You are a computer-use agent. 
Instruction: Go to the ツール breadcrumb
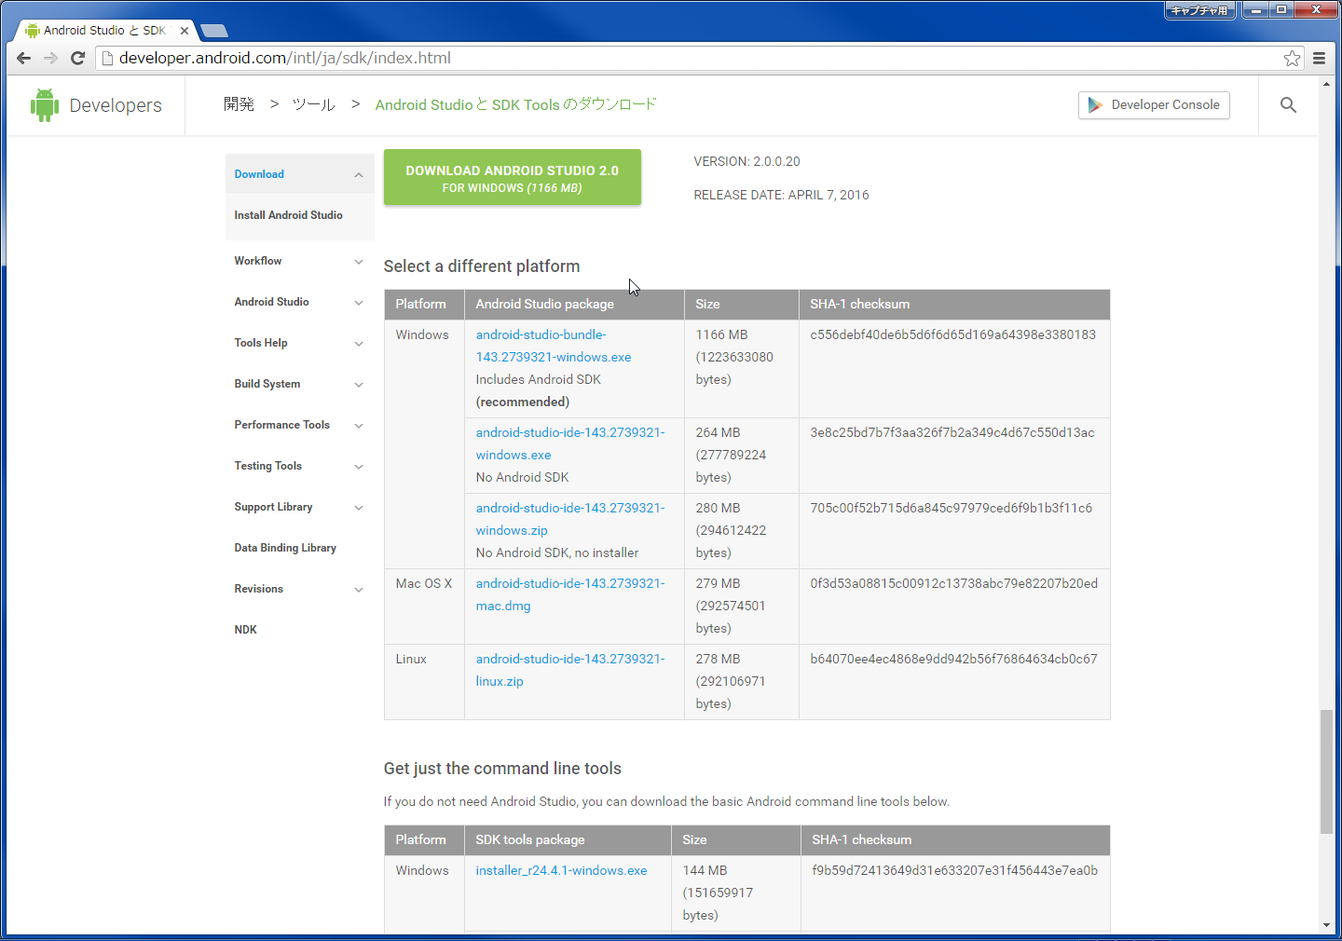[313, 104]
